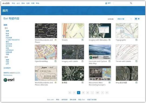This screenshot has height=103, width=146.
Task: Open Hurricane and Cyclone Web Map thumbnail
Action: (100, 52)
